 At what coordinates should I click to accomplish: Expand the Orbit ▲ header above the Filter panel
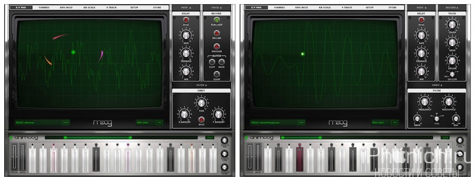[x=437, y=85]
